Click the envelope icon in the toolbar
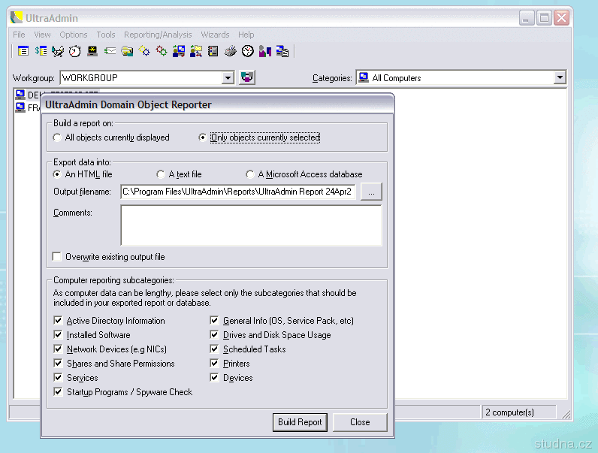598x453 pixels. pyautogui.click(x=110, y=51)
